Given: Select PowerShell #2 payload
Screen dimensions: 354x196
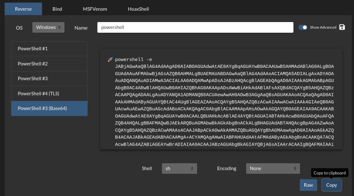Looking at the screenshot, I should (x=49, y=64).
